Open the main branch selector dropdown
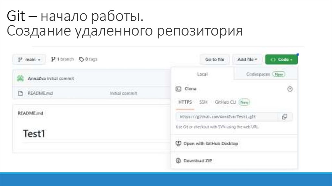This screenshot has height=186, width=332. coord(29,59)
